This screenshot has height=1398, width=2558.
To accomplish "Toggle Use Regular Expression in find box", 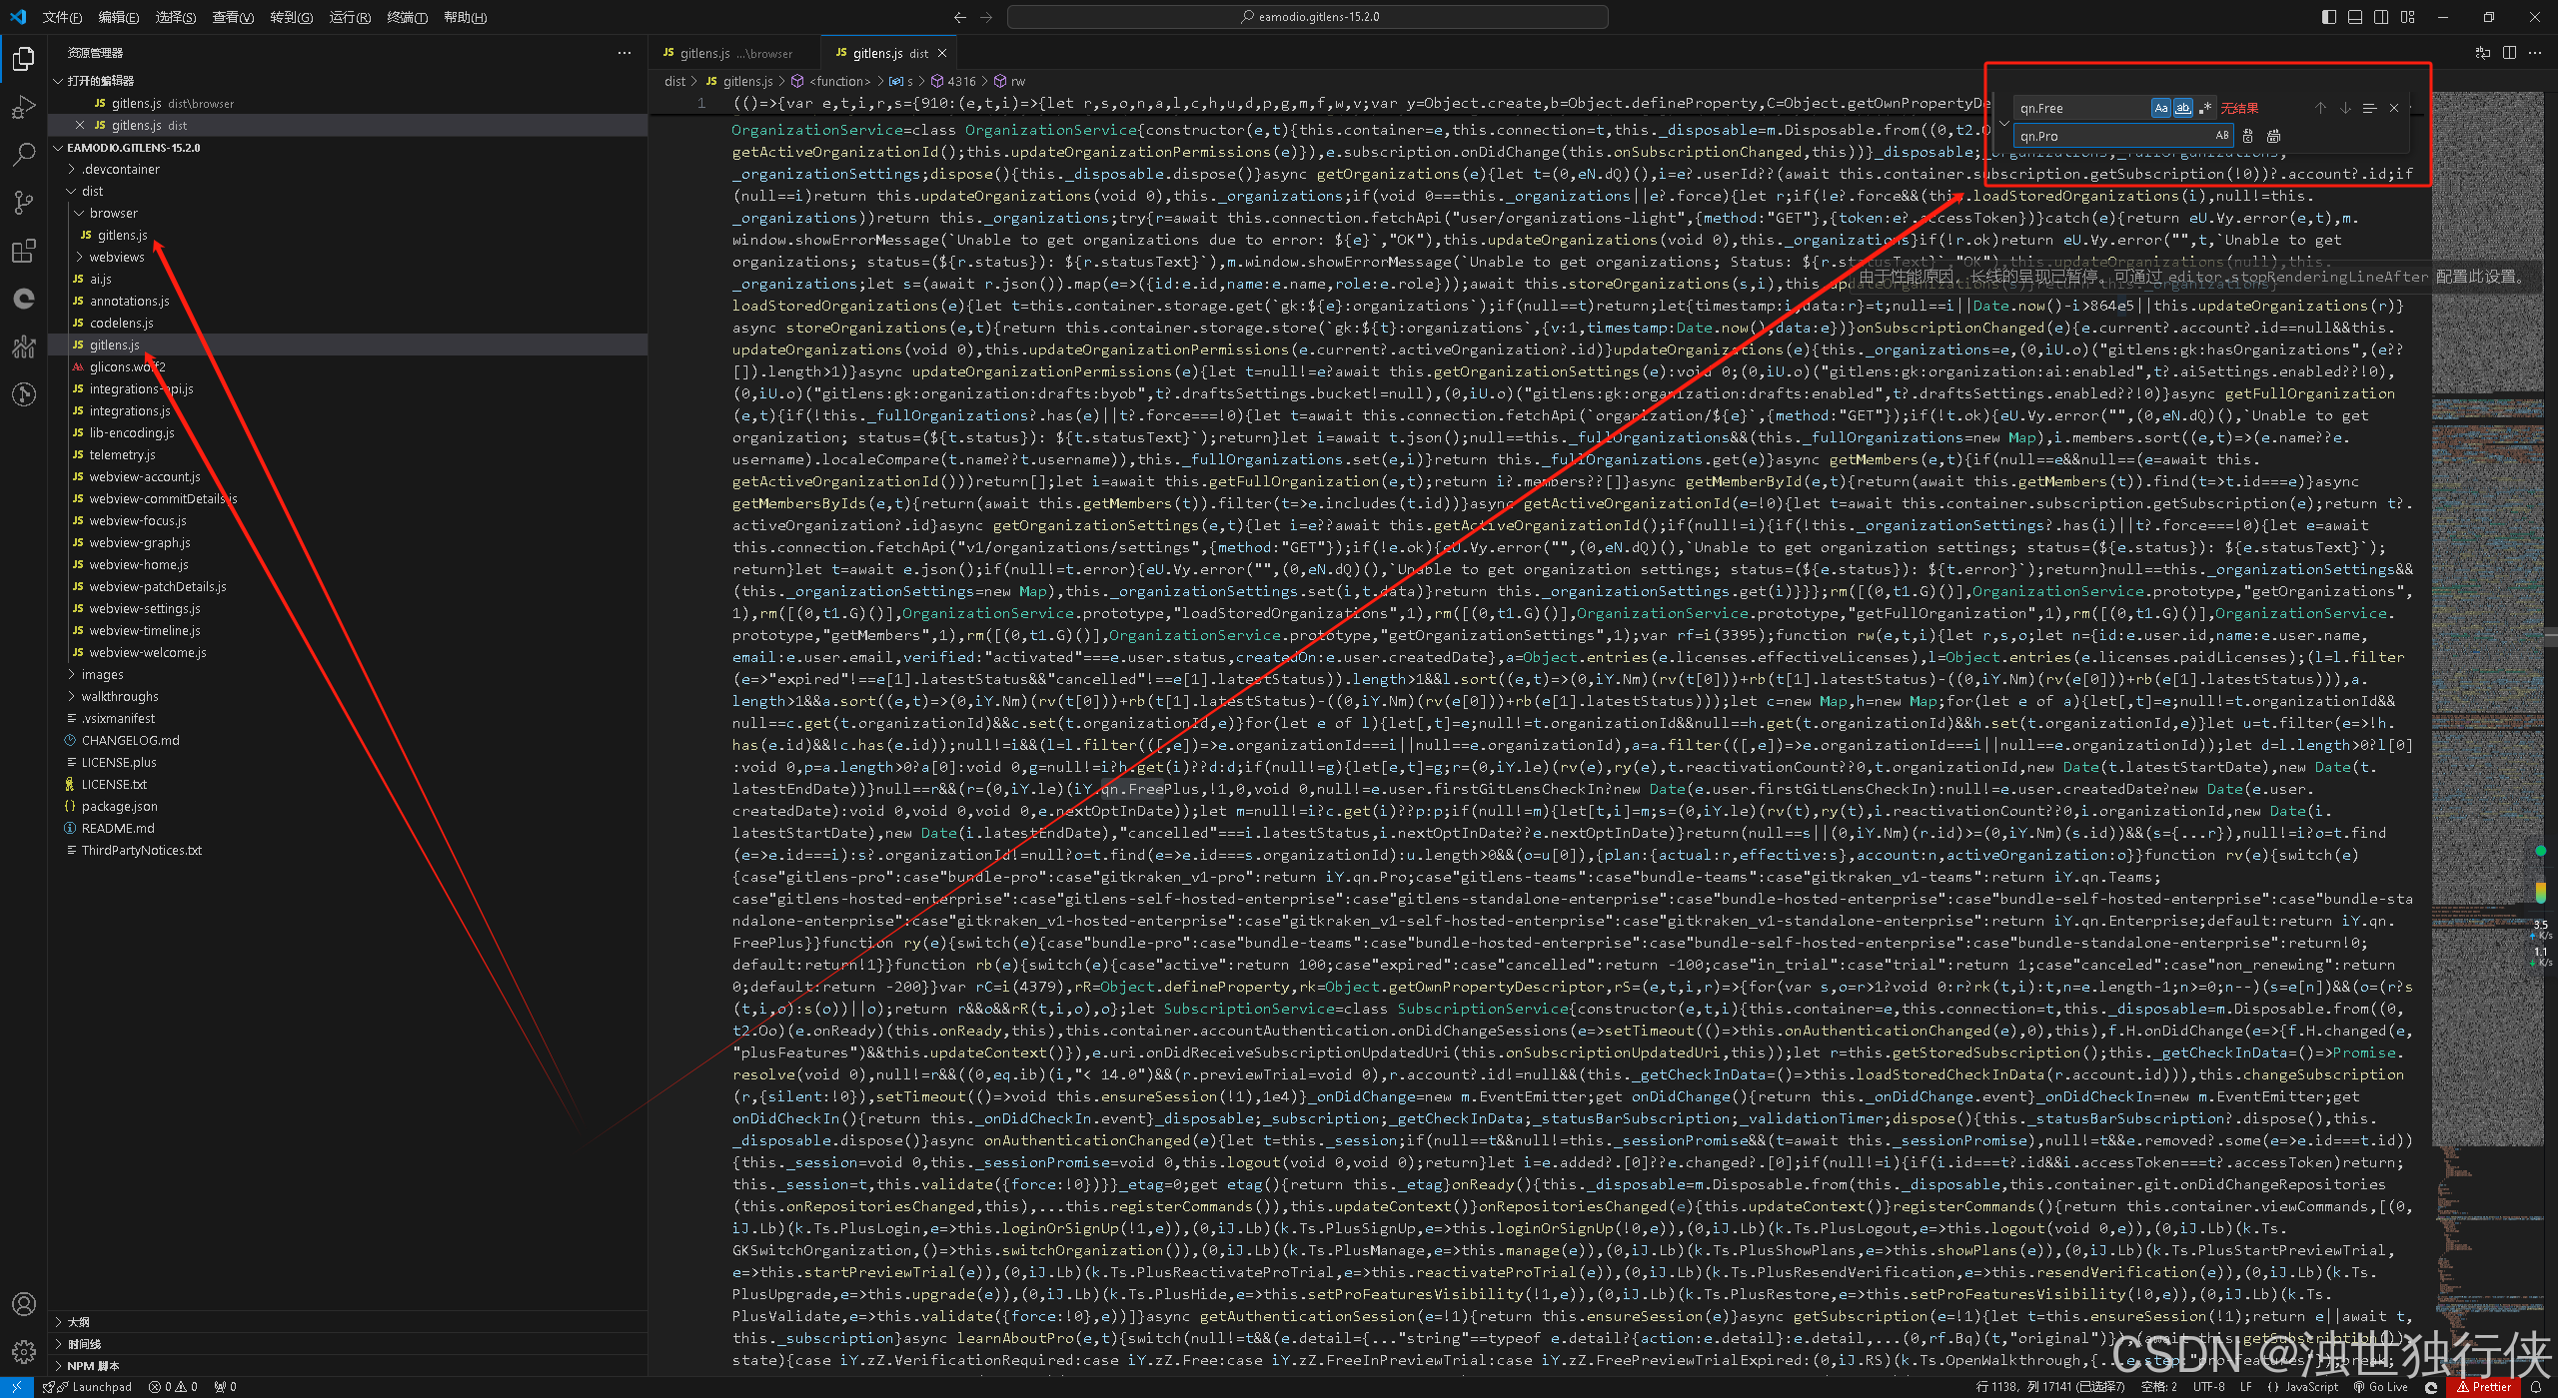I will 2205,108.
